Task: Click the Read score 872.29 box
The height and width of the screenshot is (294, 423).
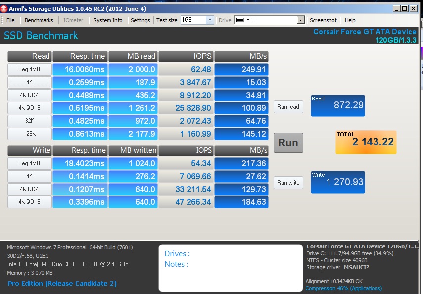Action: [x=338, y=105]
